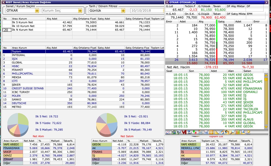Select the İNTEGRAL broker row
The image size is (271, 166).
tap(83, 55)
